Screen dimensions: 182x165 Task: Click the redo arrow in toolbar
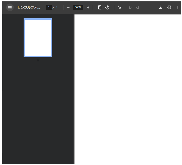coord(138,7)
